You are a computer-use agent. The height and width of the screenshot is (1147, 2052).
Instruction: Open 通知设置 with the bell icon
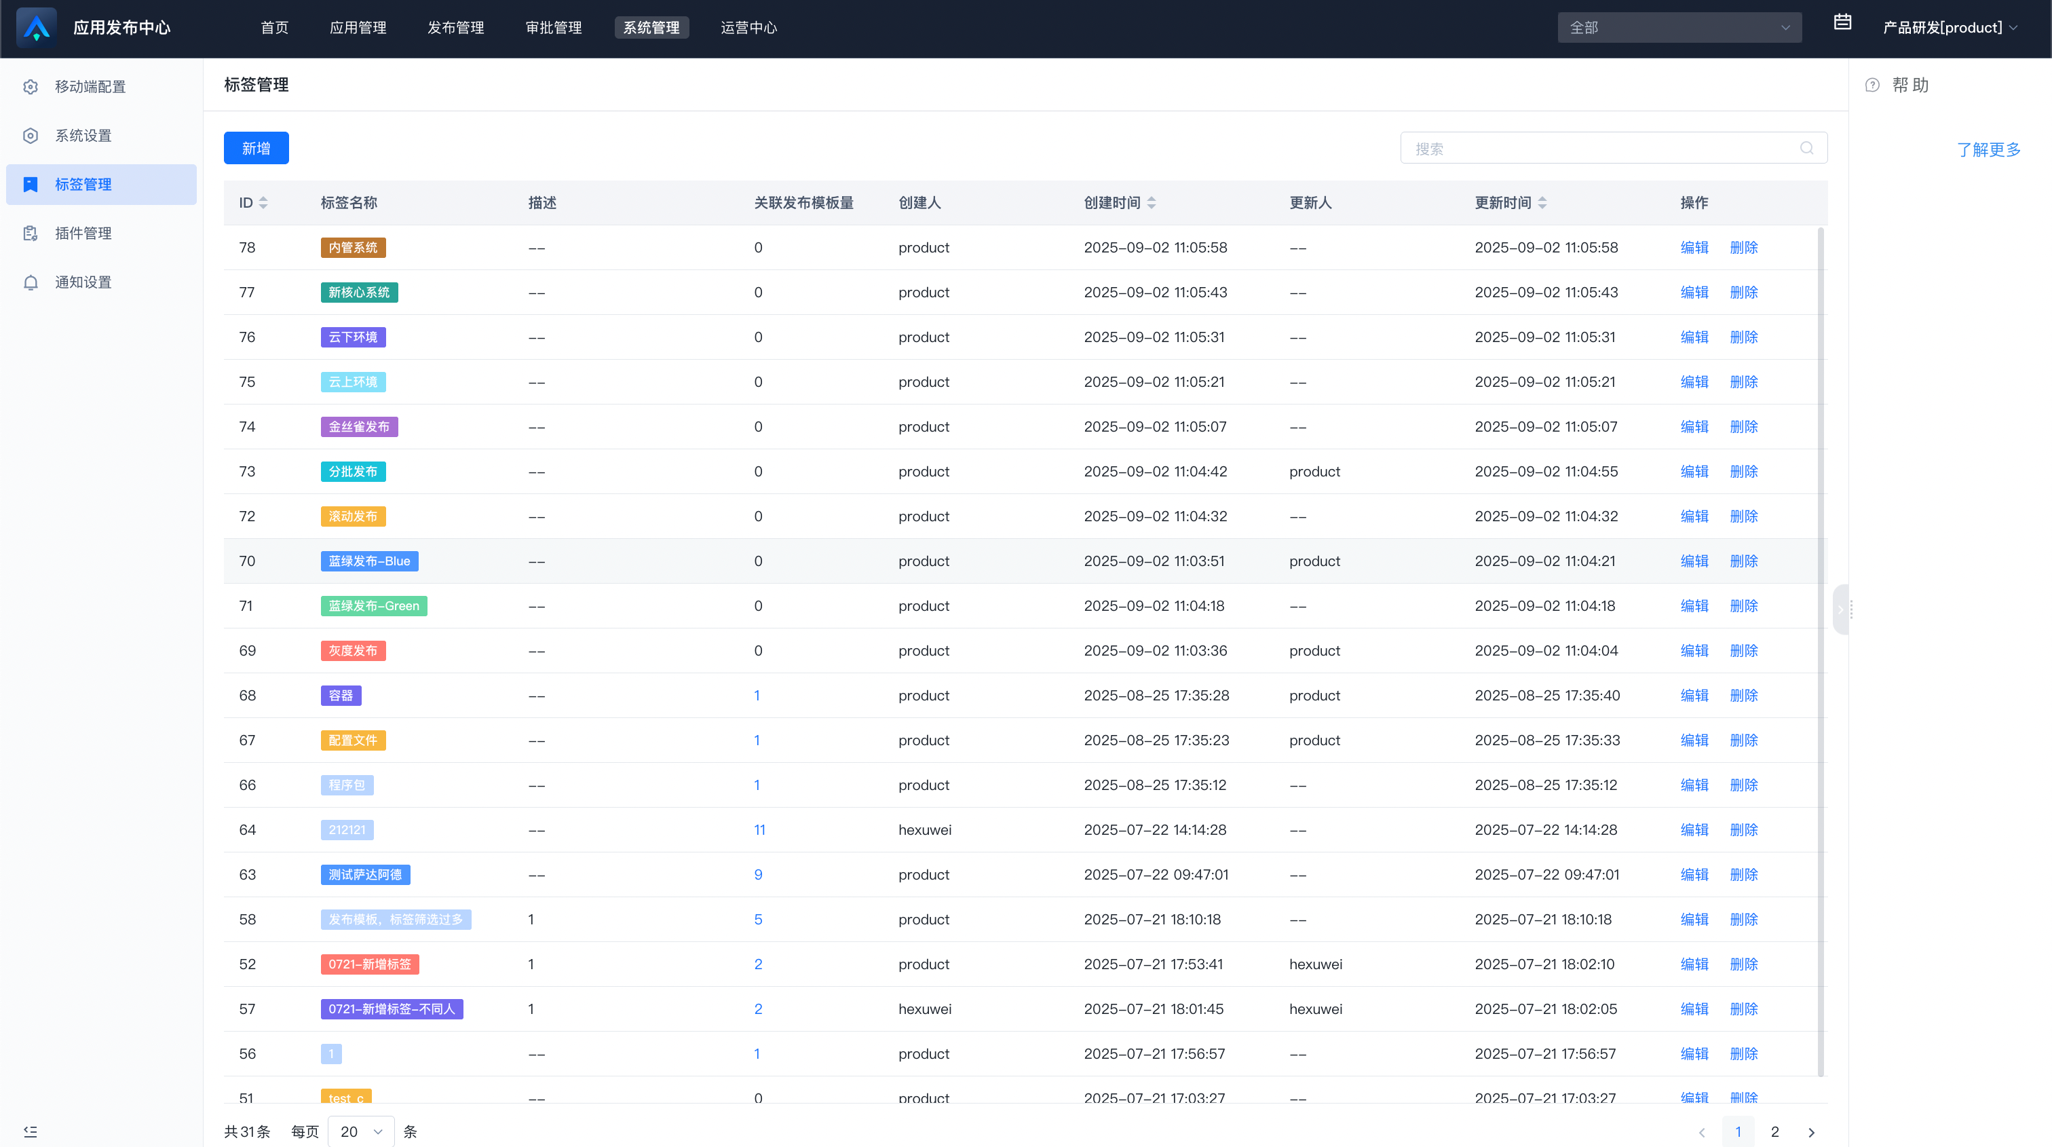[83, 282]
